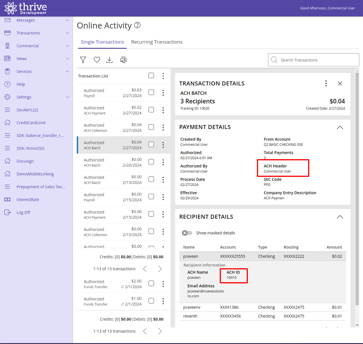This screenshot has height=344, width=363.
Task: Expand the News menu chevron
Action: click(x=68, y=58)
